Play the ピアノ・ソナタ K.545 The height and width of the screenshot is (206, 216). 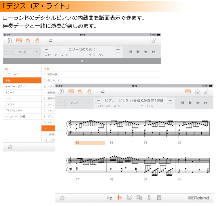(x=190, y=103)
